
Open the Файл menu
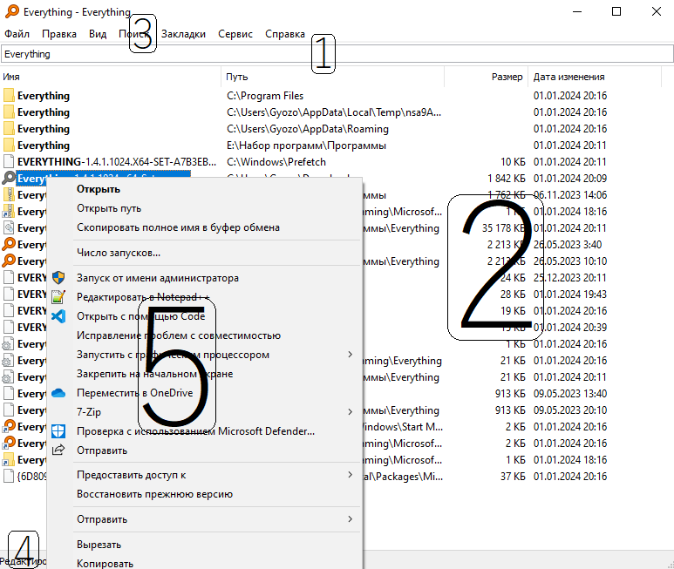tap(17, 34)
